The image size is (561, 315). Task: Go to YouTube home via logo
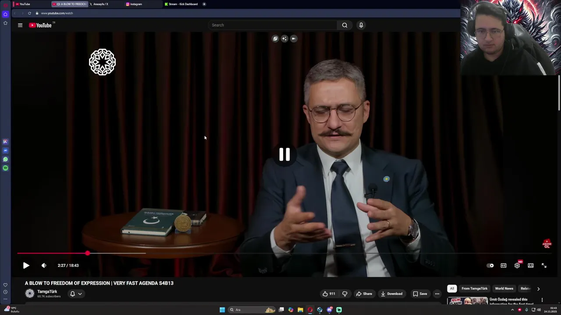coord(40,25)
